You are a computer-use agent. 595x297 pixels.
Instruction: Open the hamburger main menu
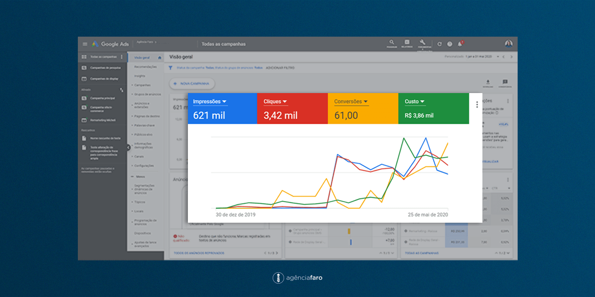[85, 44]
